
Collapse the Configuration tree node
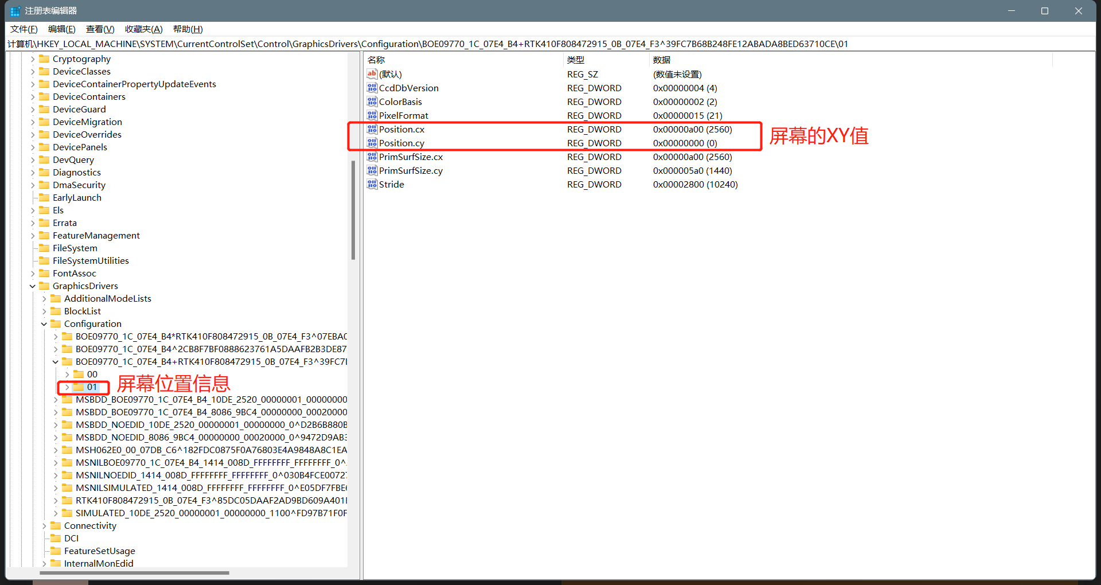(x=44, y=324)
